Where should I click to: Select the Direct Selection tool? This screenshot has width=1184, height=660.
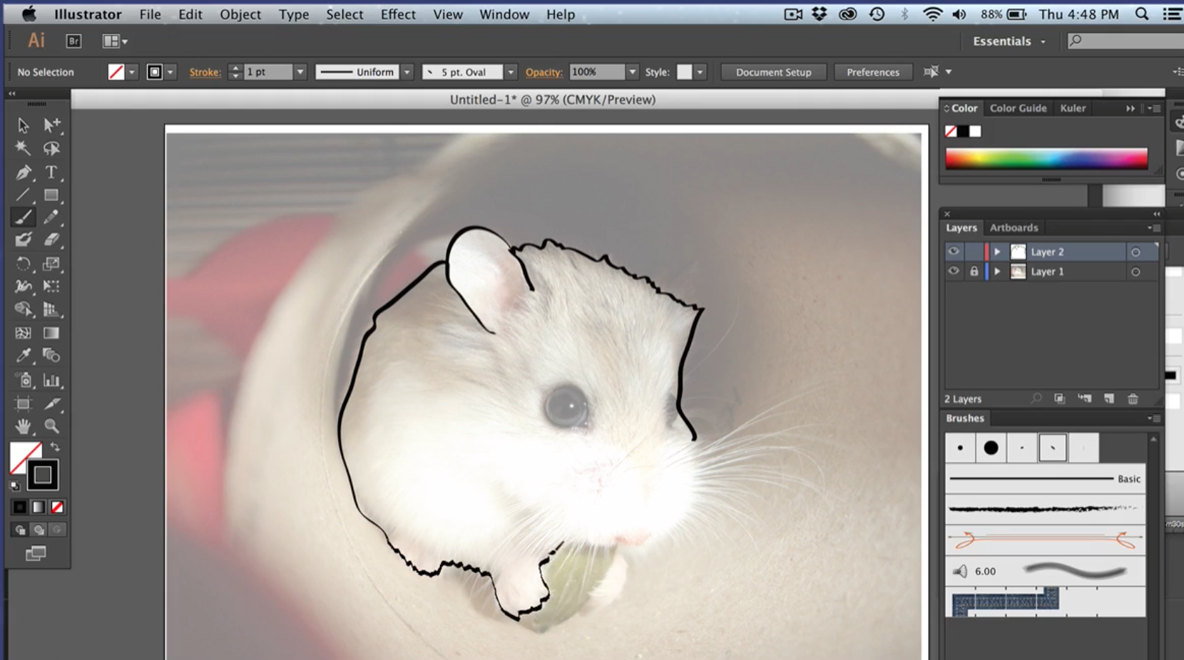[x=51, y=125]
